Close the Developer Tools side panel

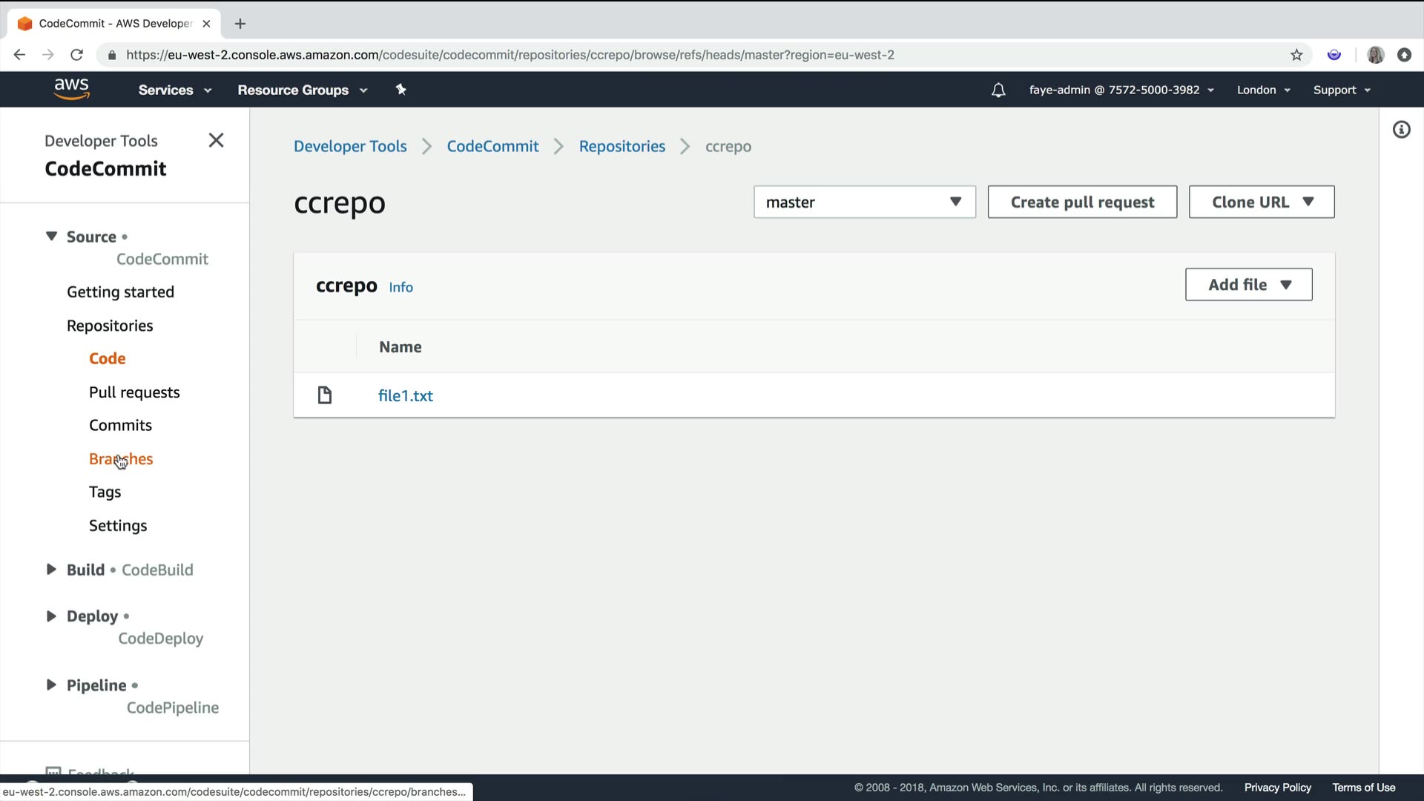coord(216,140)
